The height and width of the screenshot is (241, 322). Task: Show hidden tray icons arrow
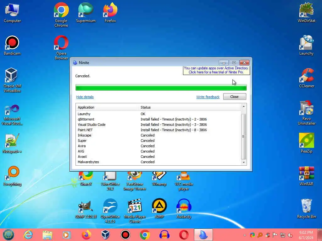coord(245,235)
